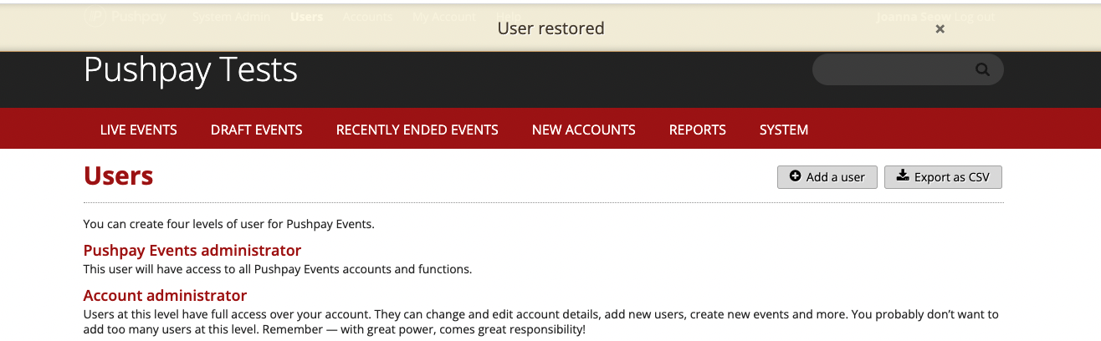Click the Pushpay Tests account title
Image resolution: width=1101 pixels, height=341 pixels.
pyautogui.click(x=191, y=70)
